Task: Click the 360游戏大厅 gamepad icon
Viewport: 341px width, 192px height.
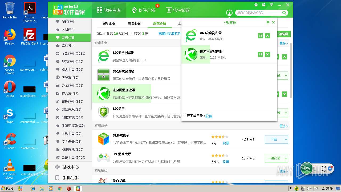Action: pyautogui.click(x=104, y=158)
